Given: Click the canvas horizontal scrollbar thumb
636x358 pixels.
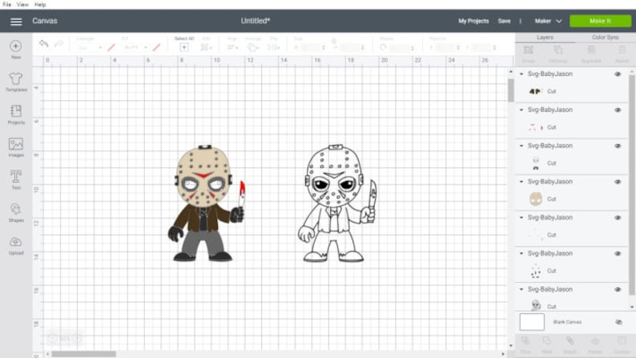Looking at the screenshot, I should [83, 354].
